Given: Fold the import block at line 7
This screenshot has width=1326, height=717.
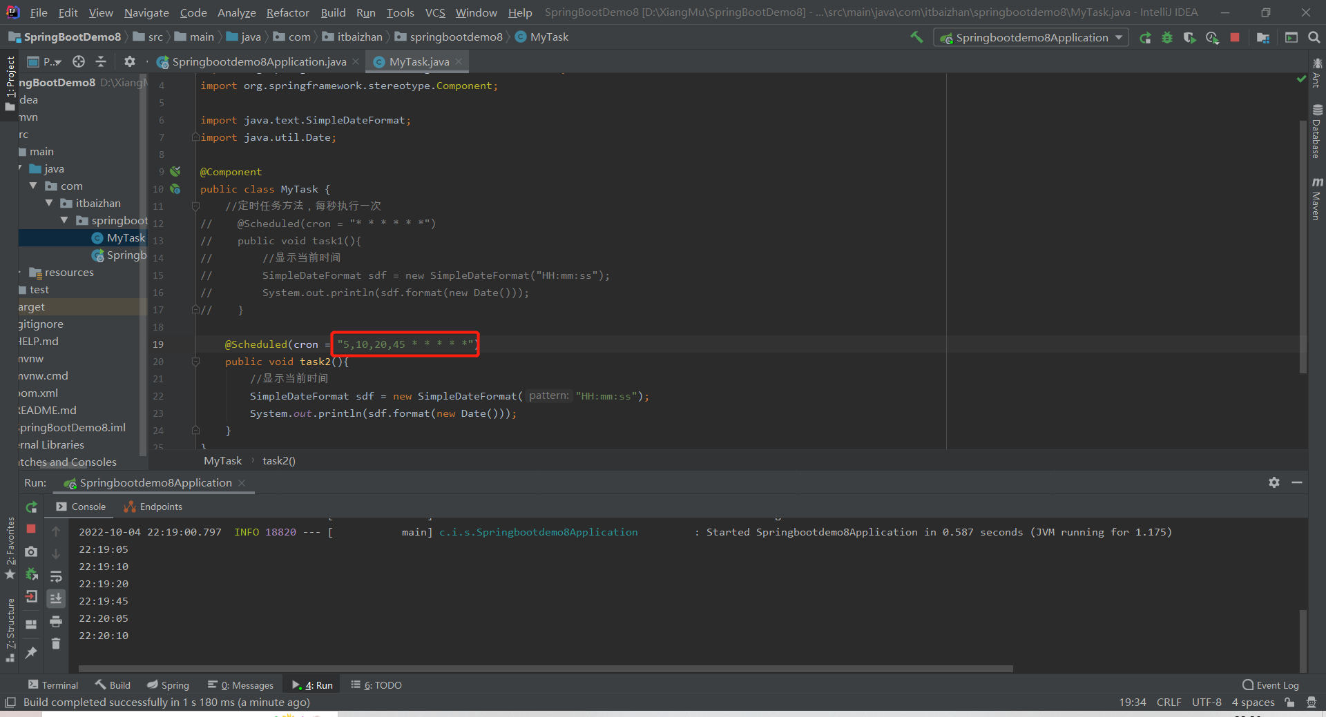Looking at the screenshot, I should [195, 137].
